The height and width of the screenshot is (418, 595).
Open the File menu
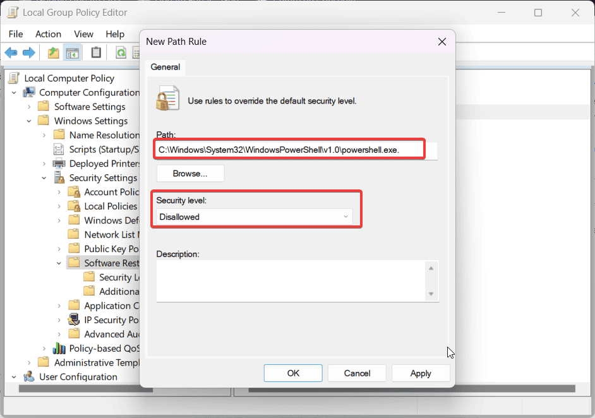(x=16, y=34)
